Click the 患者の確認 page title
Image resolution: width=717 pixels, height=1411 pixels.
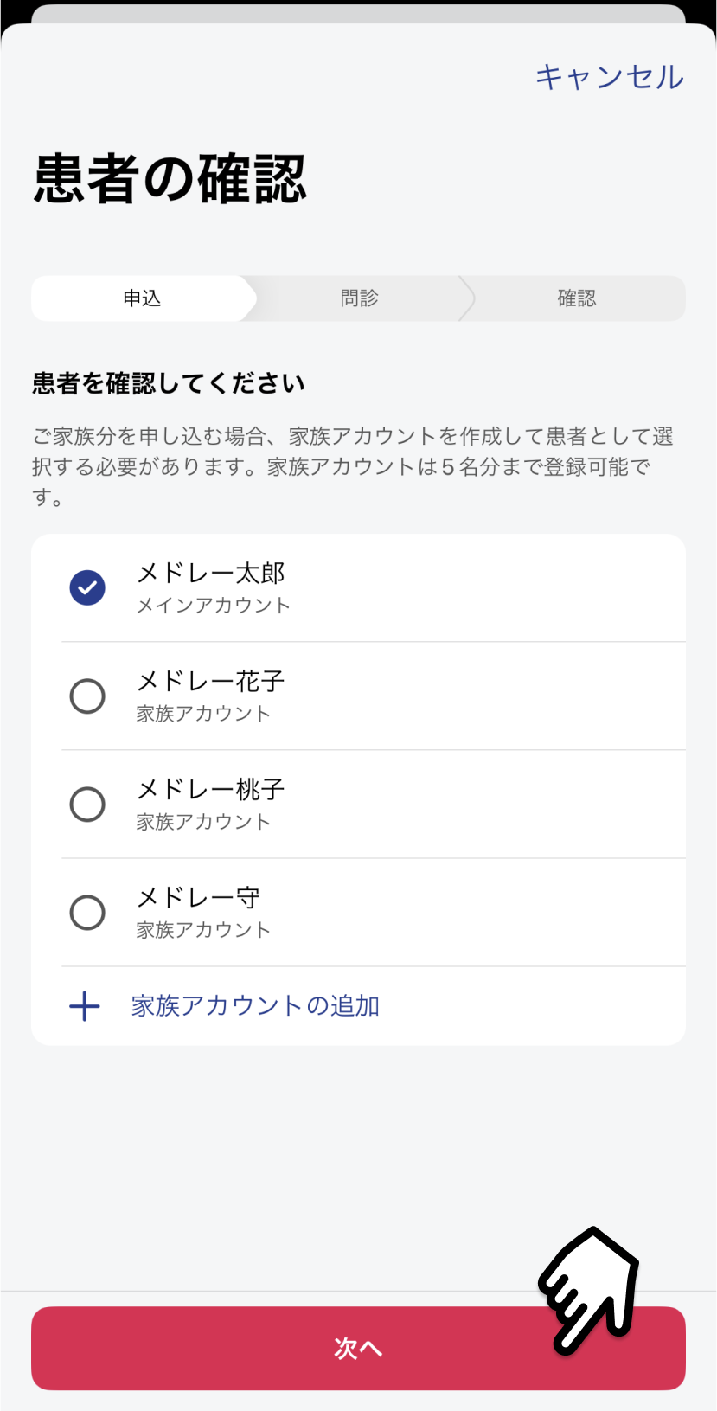pyautogui.click(x=170, y=179)
